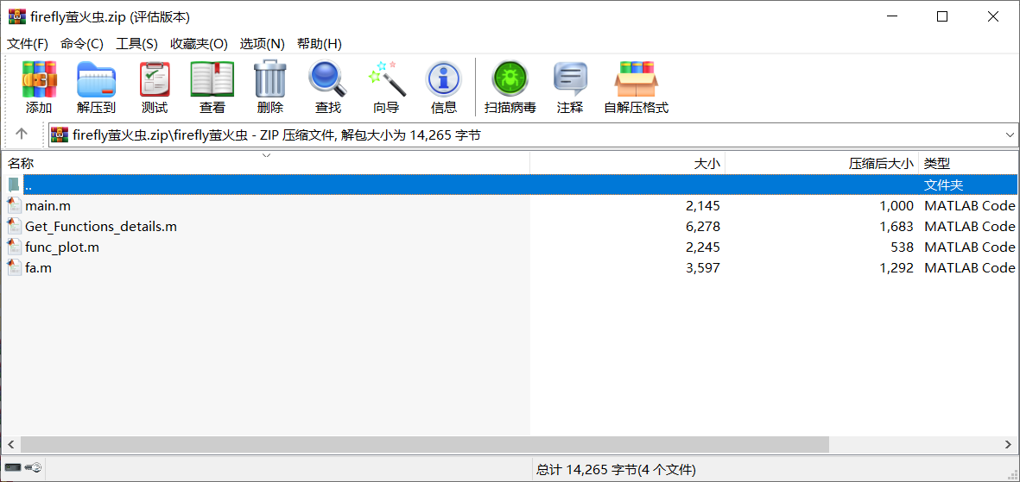Open the 收藏夹(O) menu
This screenshot has width=1020, height=482.
click(199, 44)
